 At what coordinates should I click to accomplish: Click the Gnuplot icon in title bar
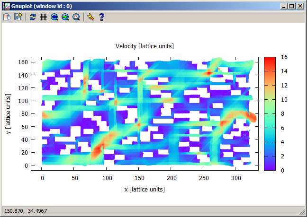click(x=6, y=6)
